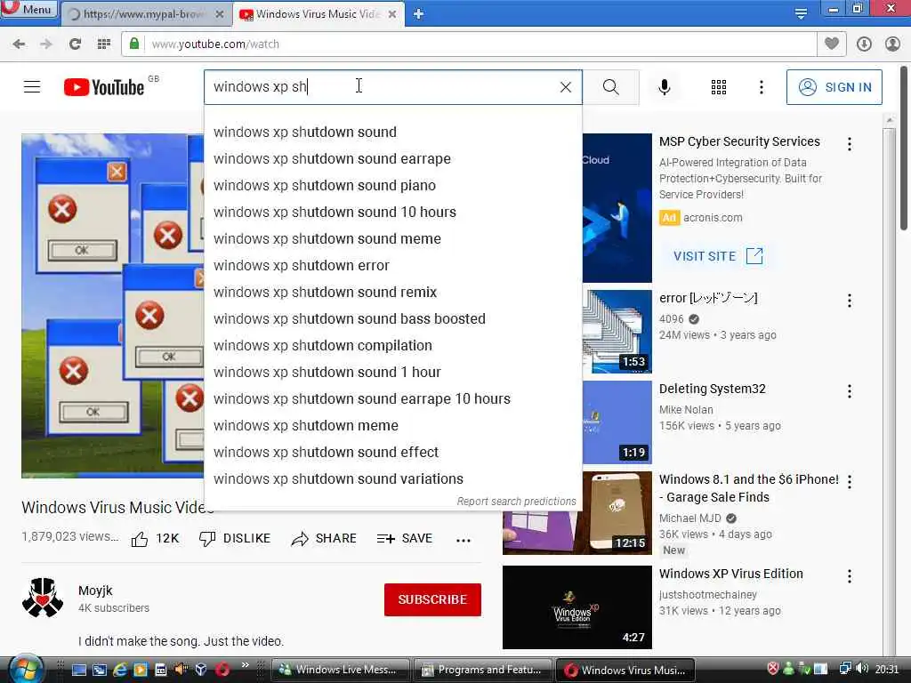Click the taskbar clock 20:31

pos(887,670)
